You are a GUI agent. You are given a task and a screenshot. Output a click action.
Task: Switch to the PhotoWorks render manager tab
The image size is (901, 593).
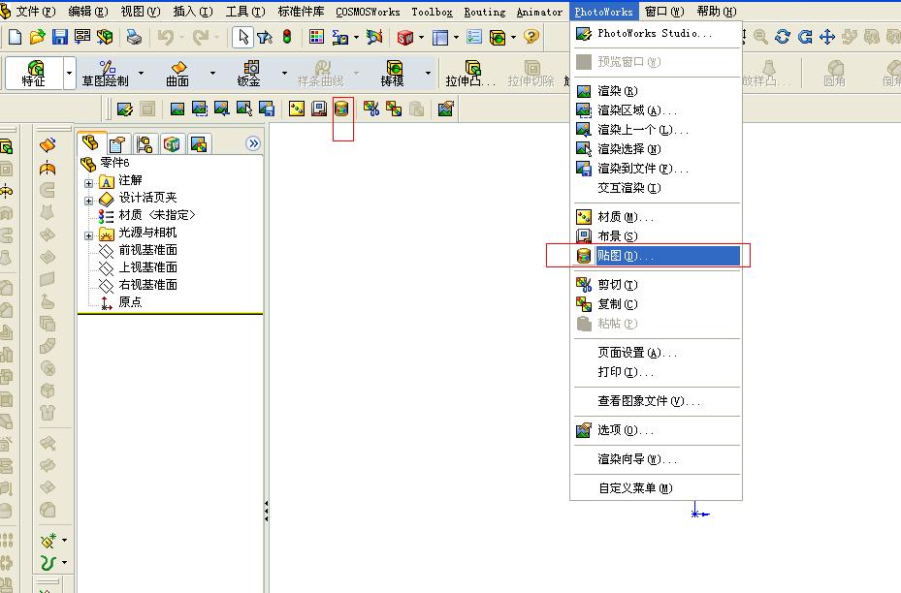point(199,143)
